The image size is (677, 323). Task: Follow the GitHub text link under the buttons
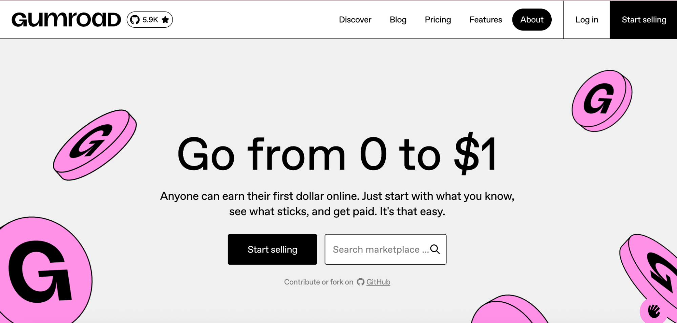pyautogui.click(x=378, y=282)
